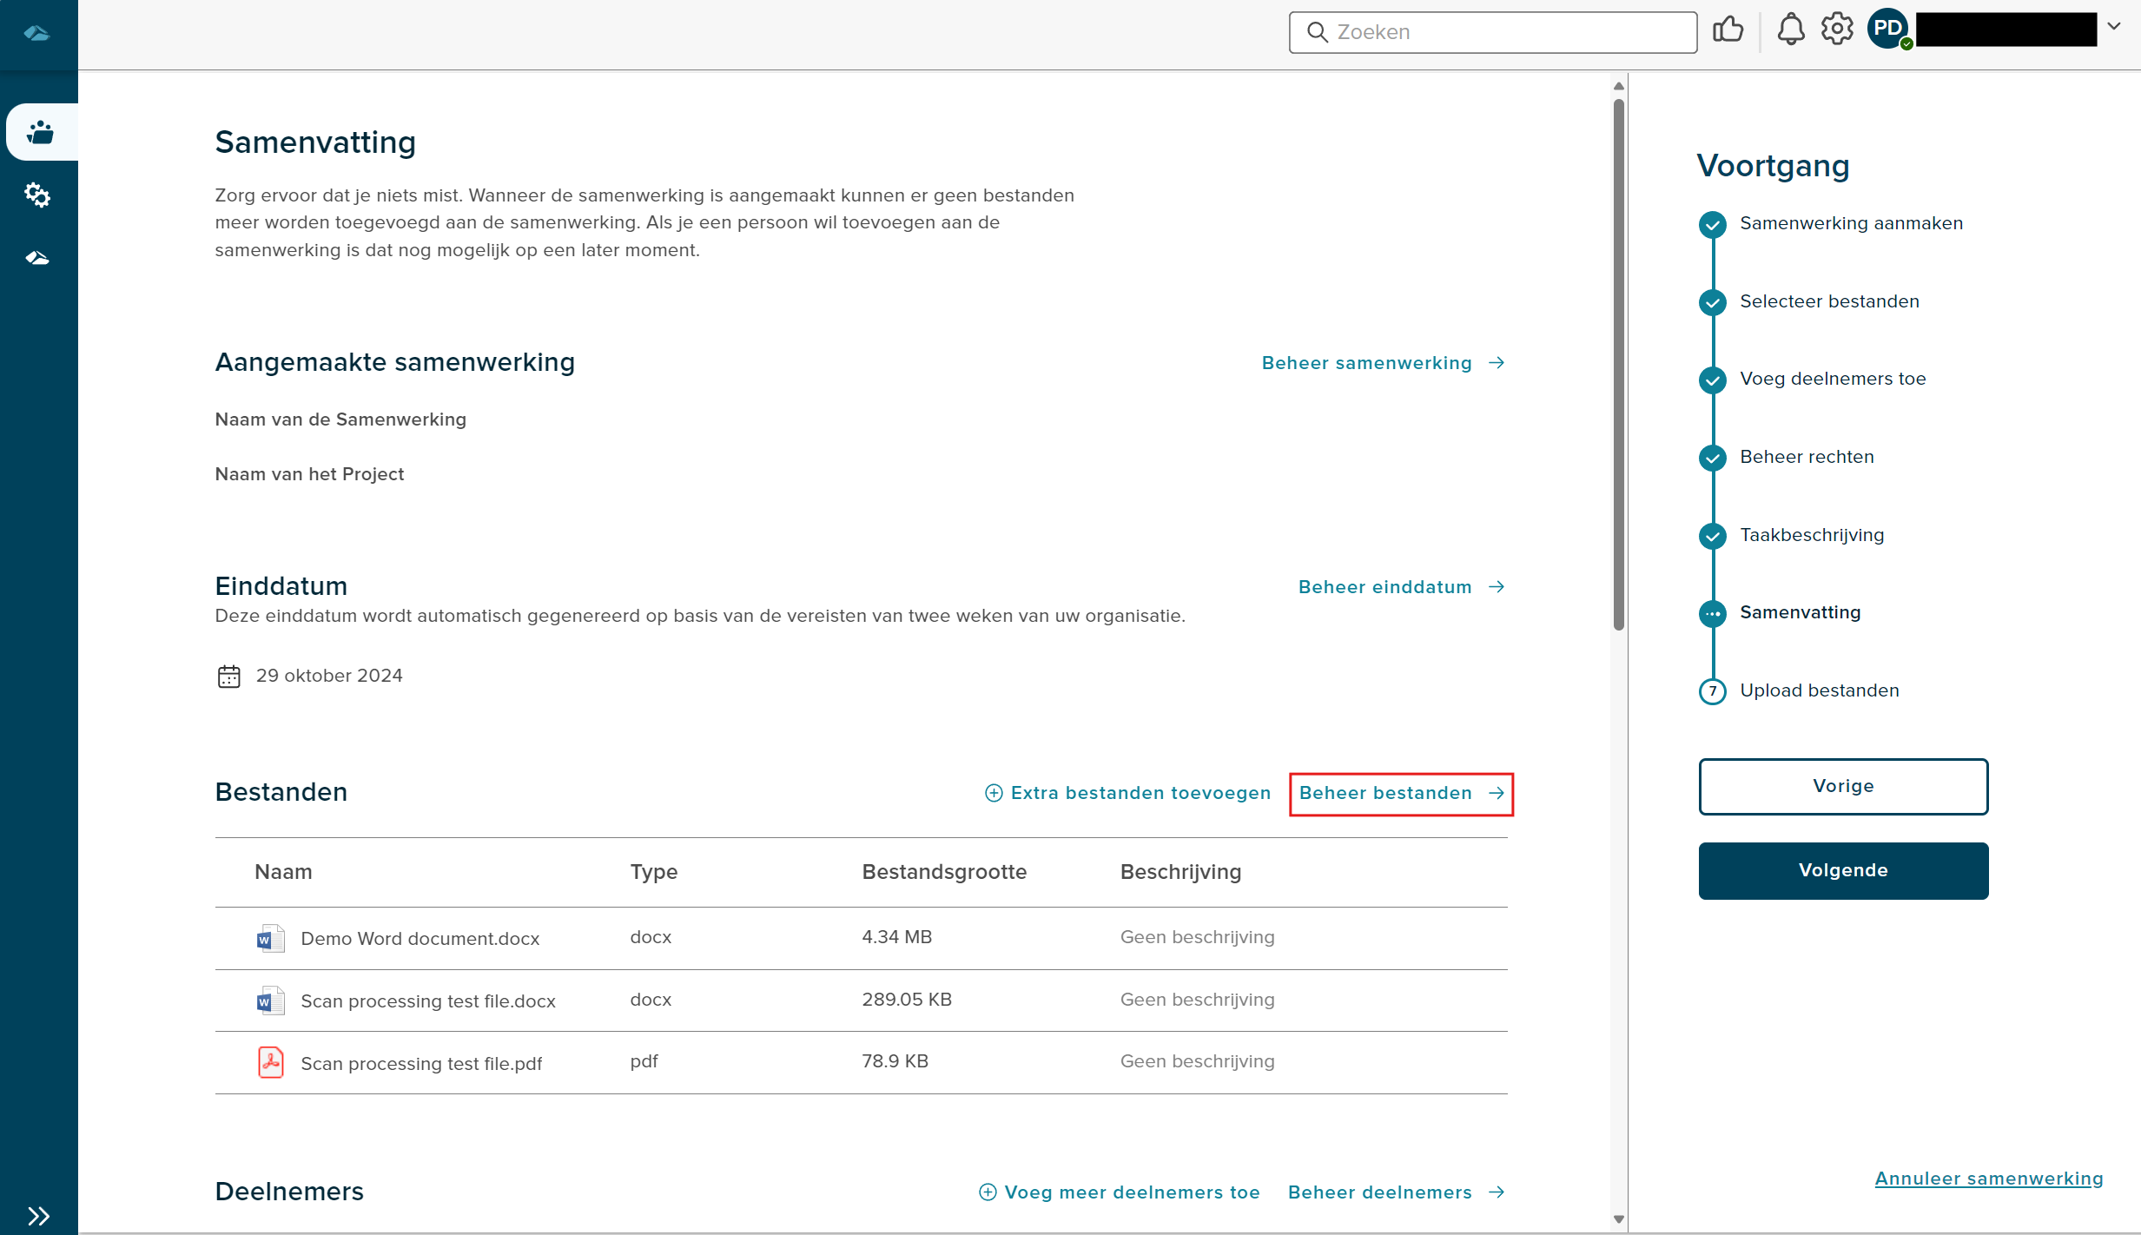This screenshot has height=1235, width=2141.
Task: Click plus icon of Voeg meer deelnemers toe
Action: [x=988, y=1192]
